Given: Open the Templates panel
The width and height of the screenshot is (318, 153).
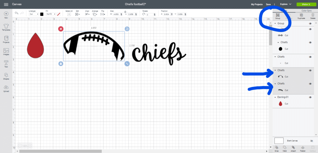Looking at the screenshot, I should coord(6,27).
